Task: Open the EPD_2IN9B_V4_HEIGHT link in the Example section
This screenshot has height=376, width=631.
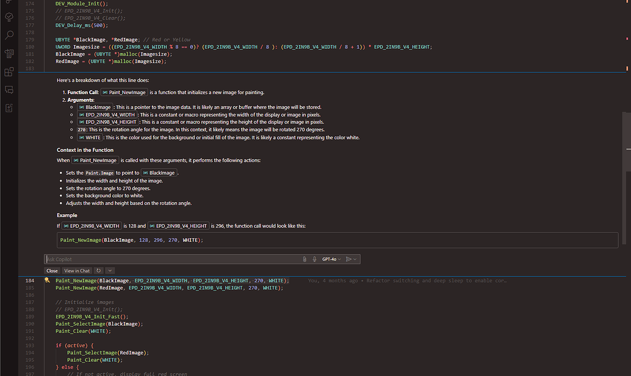Action: tap(178, 226)
